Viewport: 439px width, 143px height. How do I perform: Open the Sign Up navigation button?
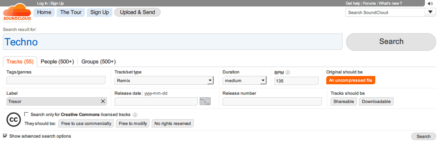pyautogui.click(x=100, y=12)
